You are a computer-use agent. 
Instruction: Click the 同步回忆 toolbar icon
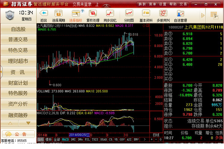tap(110, 13)
